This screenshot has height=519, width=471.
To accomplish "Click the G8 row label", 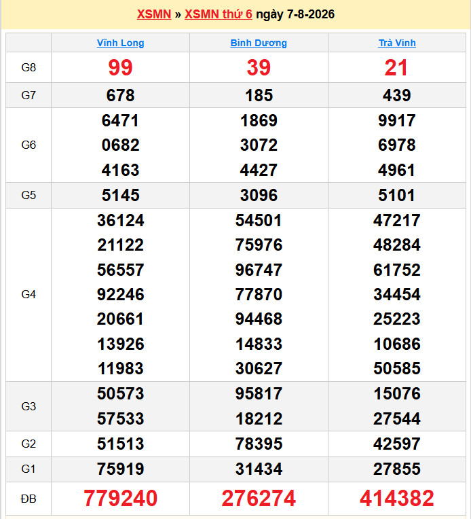I will [29, 67].
